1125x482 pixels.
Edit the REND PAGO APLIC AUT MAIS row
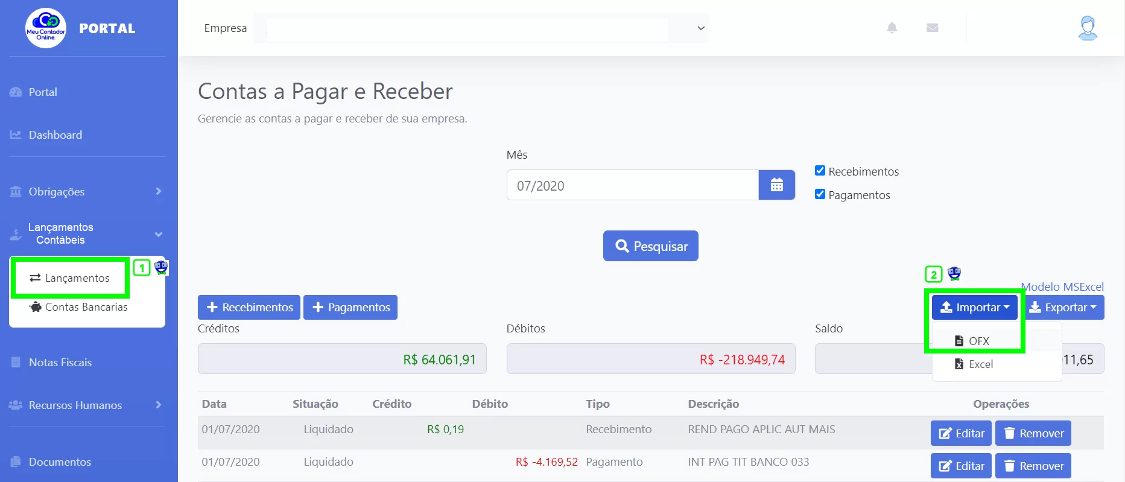point(962,433)
